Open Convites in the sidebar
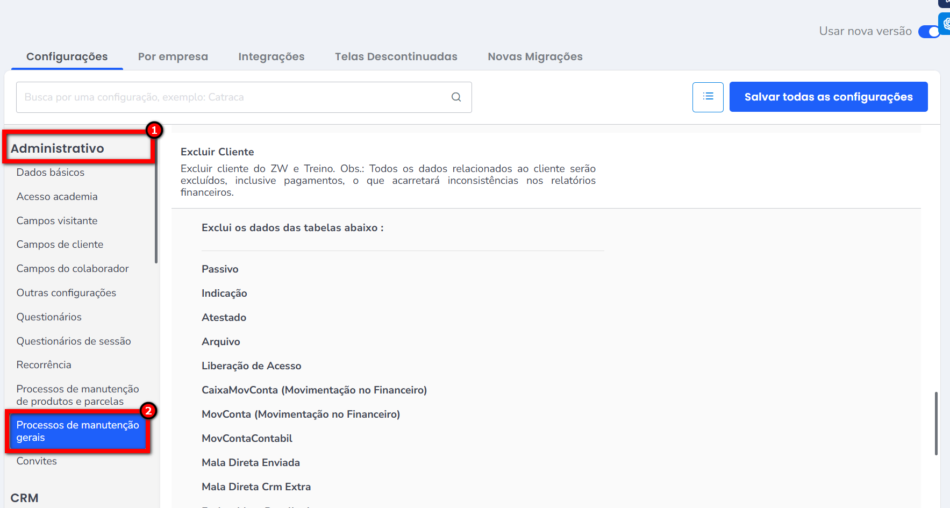950x508 pixels. coord(37,461)
